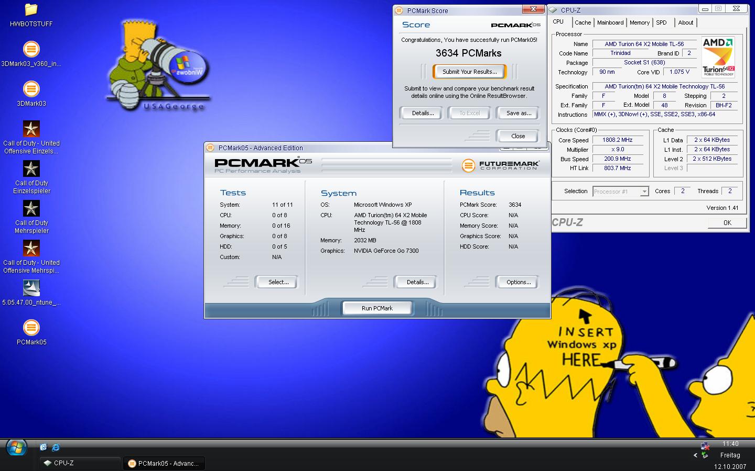Open the Memory tab in CPU-Z
This screenshot has width=755, height=471.
640,23
